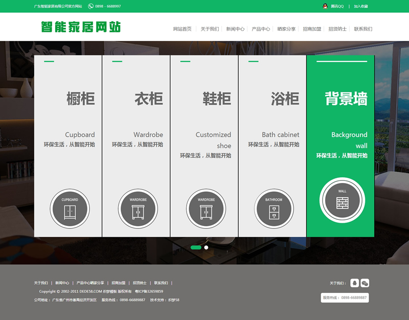The height and width of the screenshot is (320, 409).
Task: Click the shoe cabinet circle icon under 鞋柜
Action: point(206,209)
